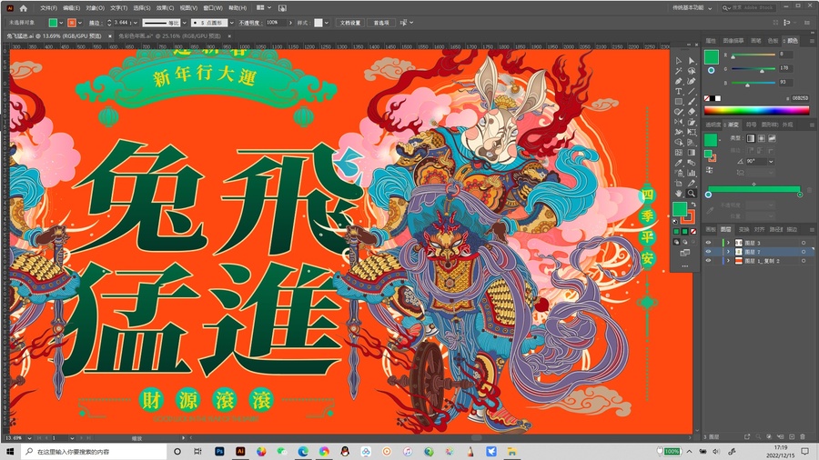Select the Column Graph tool
The height and width of the screenshot is (460, 819).
[x=692, y=173]
